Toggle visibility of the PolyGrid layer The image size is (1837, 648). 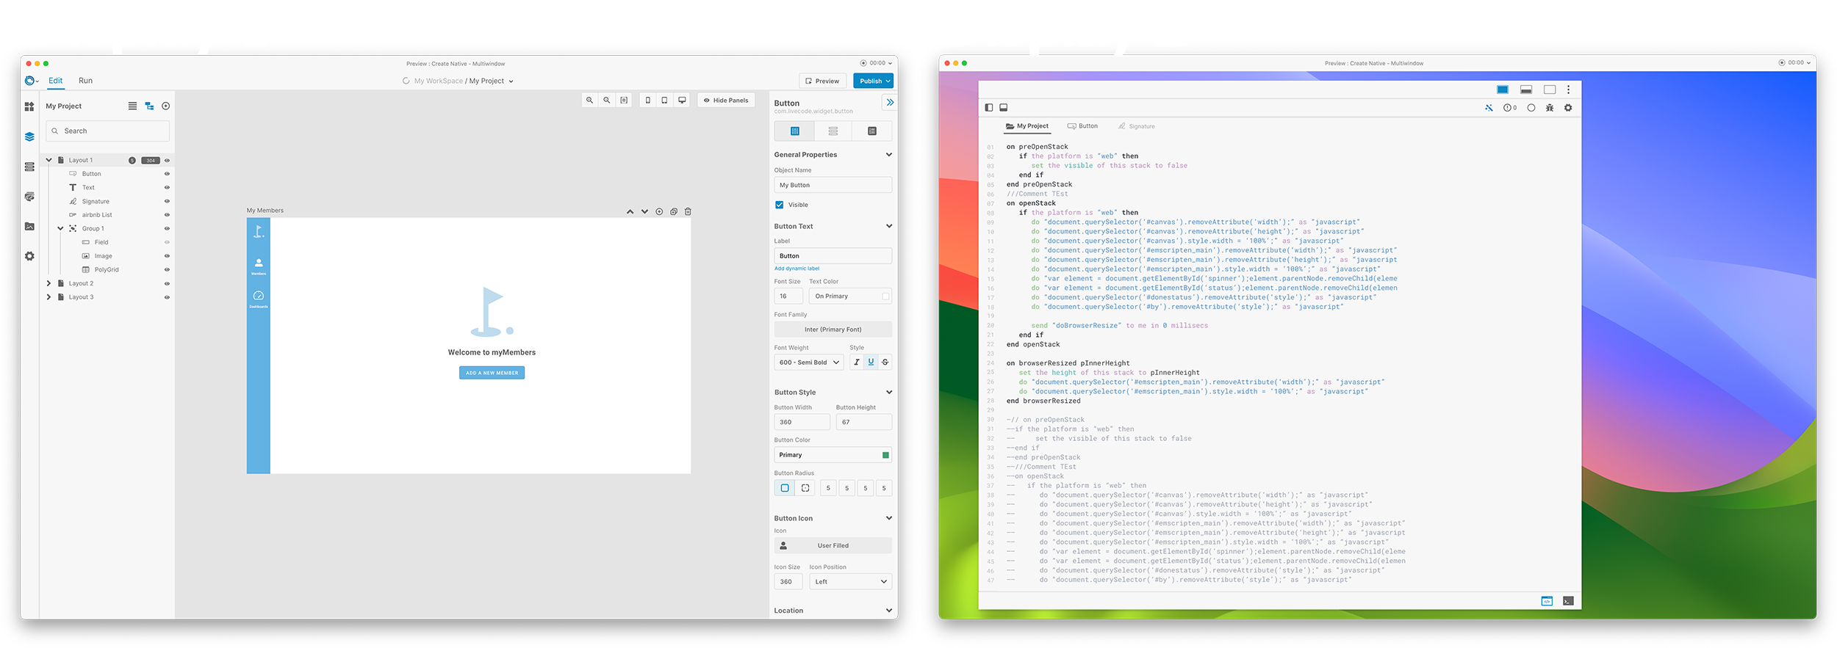click(167, 270)
